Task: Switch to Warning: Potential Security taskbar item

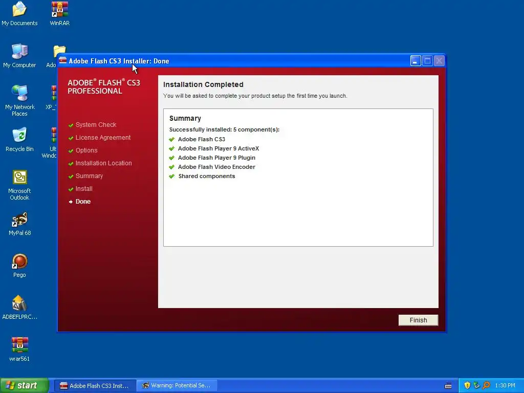Action: 177,386
